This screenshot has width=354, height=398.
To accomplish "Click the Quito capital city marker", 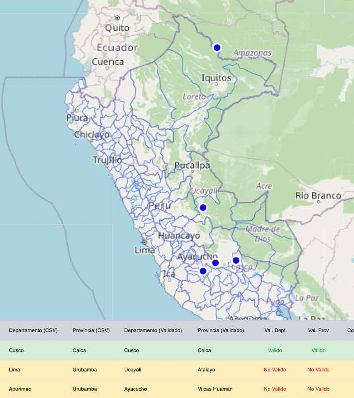I will pos(117,18).
